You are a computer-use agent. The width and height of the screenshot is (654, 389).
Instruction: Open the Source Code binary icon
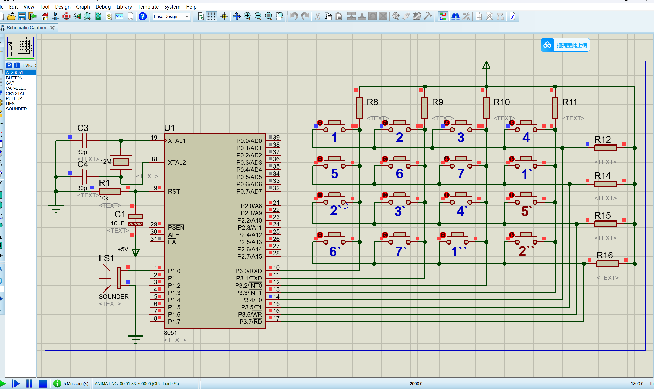[119, 17]
